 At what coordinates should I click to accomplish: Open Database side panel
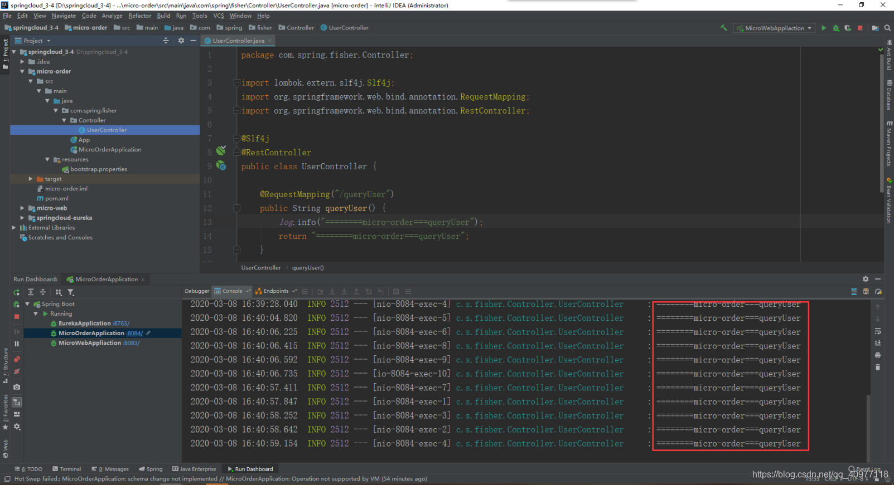[x=889, y=95]
